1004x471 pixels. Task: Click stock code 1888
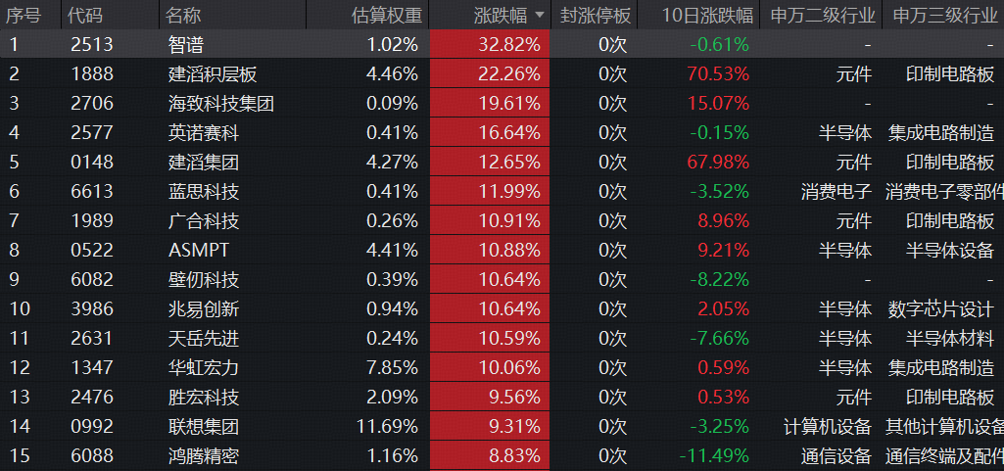(92, 74)
